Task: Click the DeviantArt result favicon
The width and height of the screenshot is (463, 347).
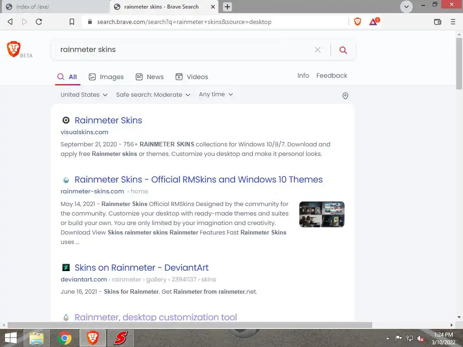Action: [66, 267]
